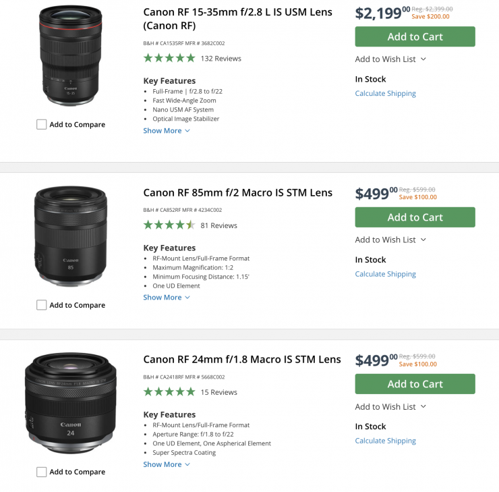The height and width of the screenshot is (492, 499).
Task: Open the Canon RF 85mm product image
Action: point(71,236)
